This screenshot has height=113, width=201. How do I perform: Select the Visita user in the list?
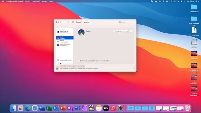click(x=65, y=38)
